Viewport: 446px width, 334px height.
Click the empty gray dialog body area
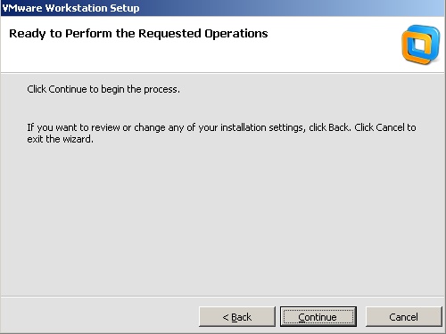(223, 220)
